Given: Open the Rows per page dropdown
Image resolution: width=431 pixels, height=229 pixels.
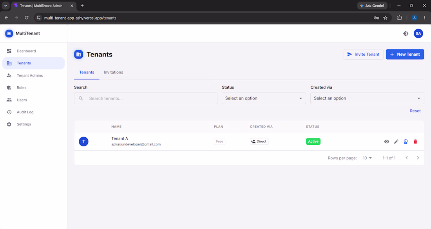Looking at the screenshot, I should [367, 158].
